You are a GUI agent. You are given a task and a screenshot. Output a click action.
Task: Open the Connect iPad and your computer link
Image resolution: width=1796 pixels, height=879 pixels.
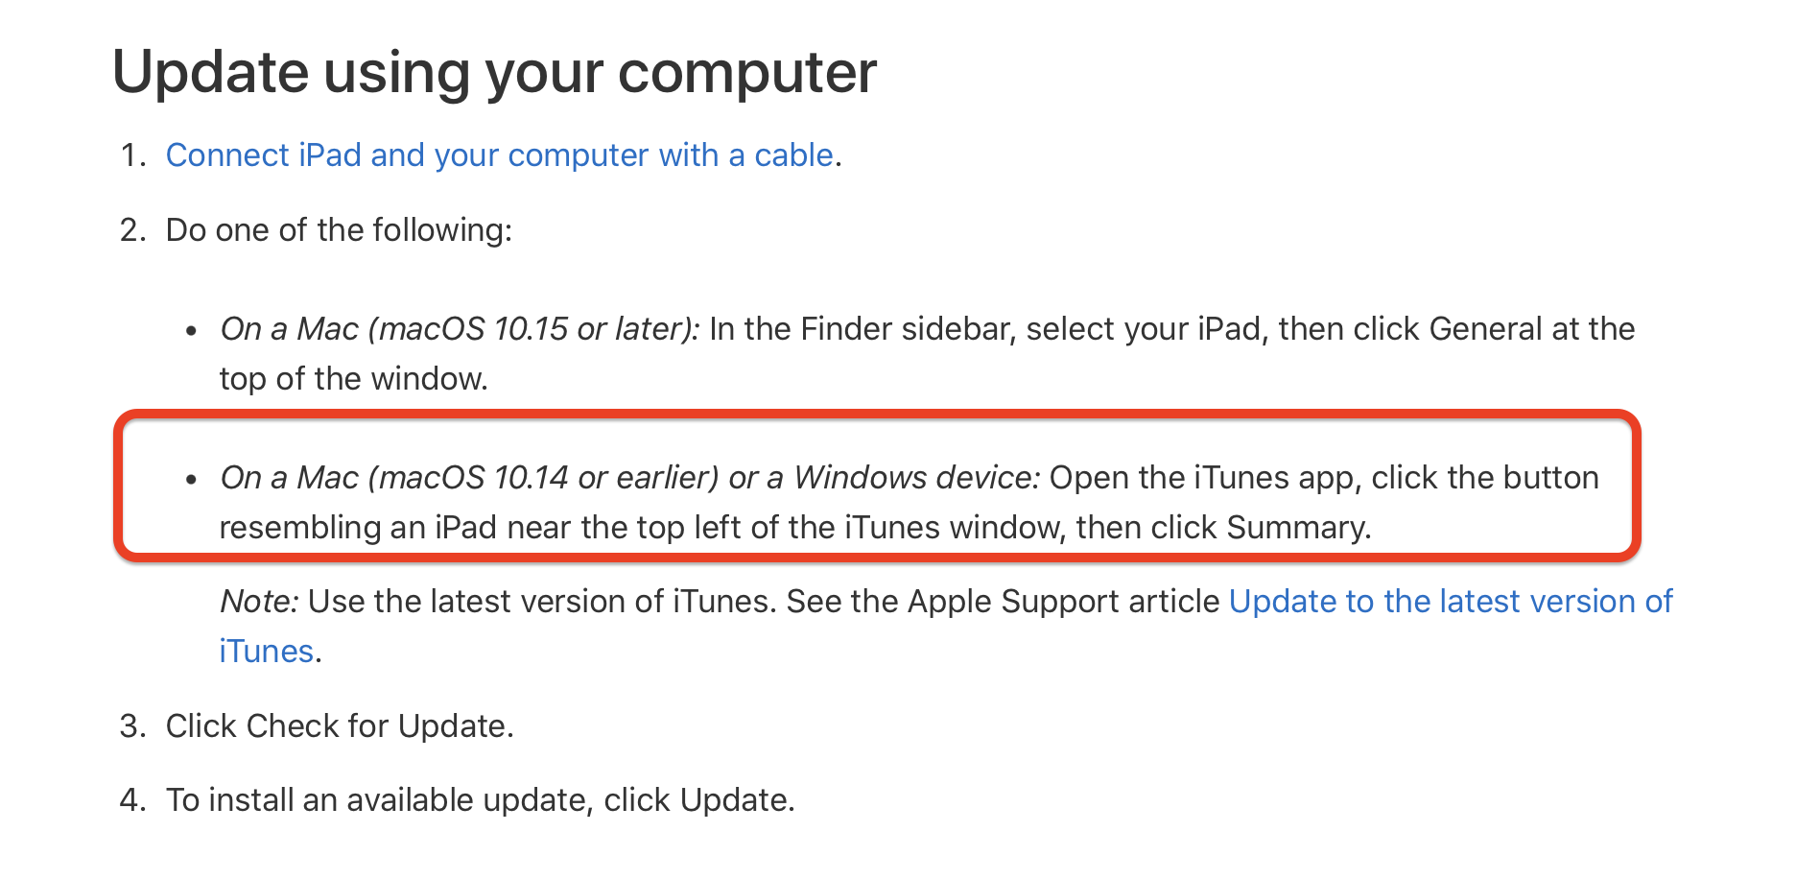tap(499, 155)
